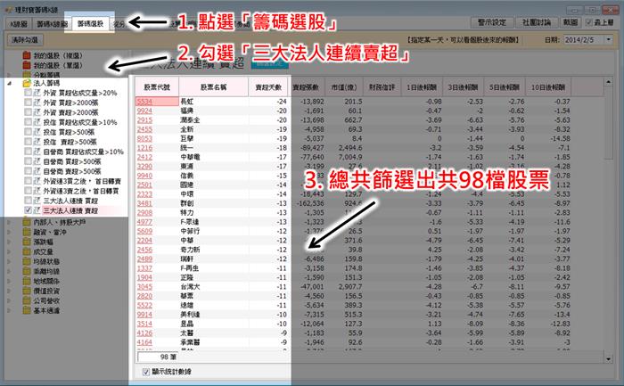Click the 我的選股（複選）red folder icon
The image size is (624, 386).
27,55
